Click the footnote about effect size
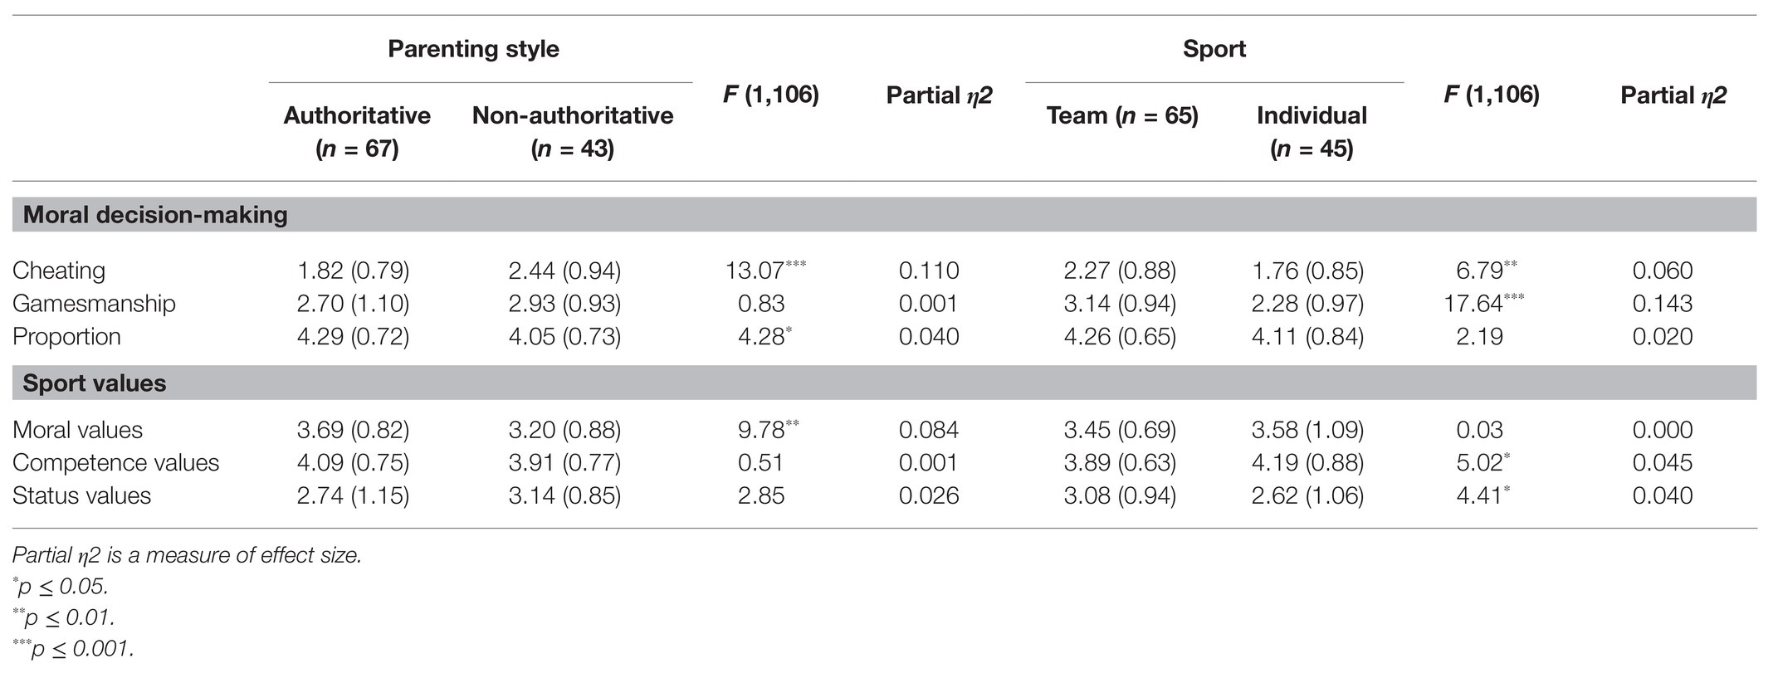The width and height of the screenshot is (1778, 673). pos(187,555)
